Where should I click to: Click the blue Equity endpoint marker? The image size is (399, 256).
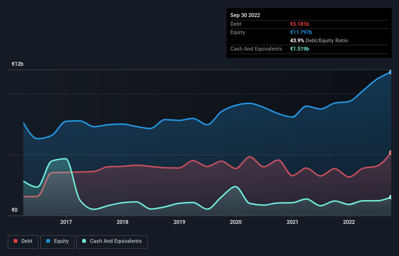pos(391,73)
